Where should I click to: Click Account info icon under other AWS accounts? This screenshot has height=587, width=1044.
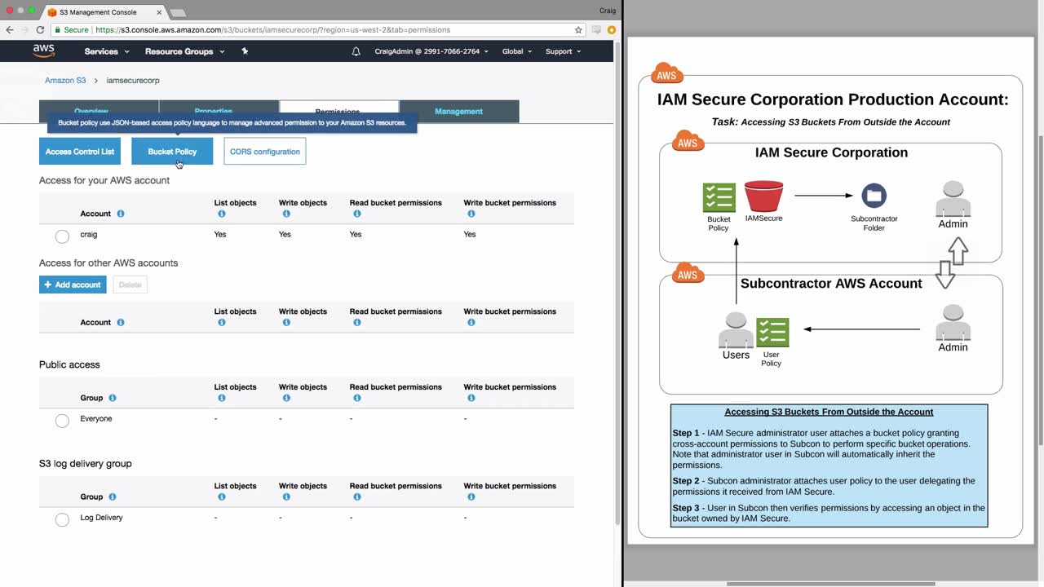pos(121,322)
